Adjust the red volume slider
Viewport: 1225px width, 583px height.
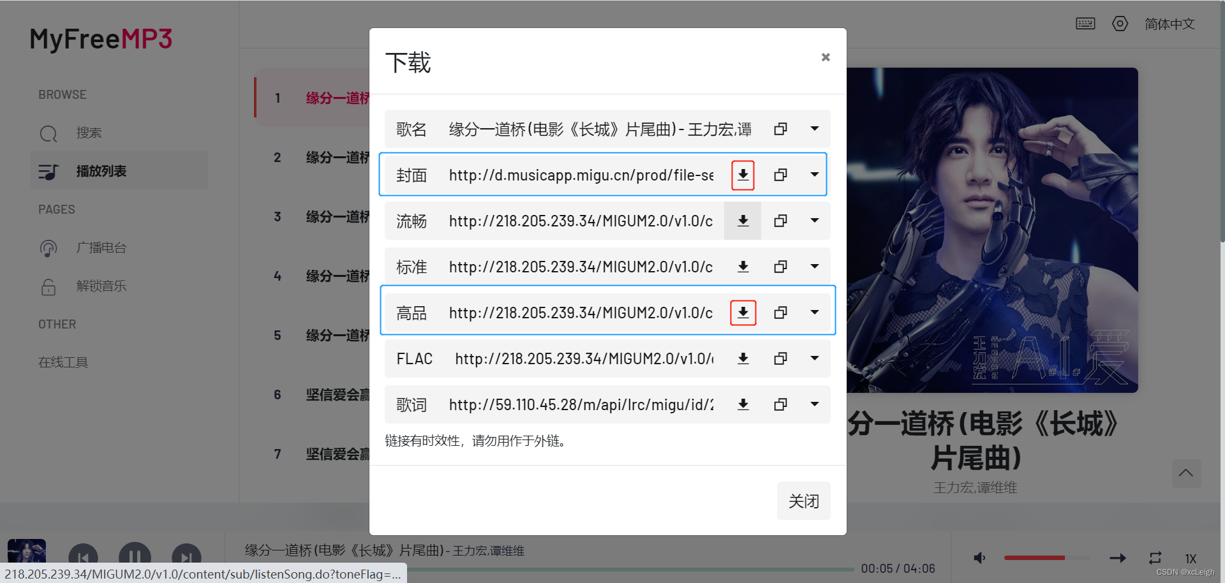coord(1046,557)
